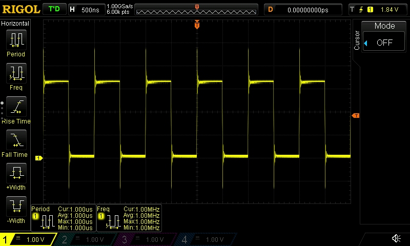Click the rising edge trigger icon
The width and height of the screenshot is (410, 246).
tap(361, 10)
